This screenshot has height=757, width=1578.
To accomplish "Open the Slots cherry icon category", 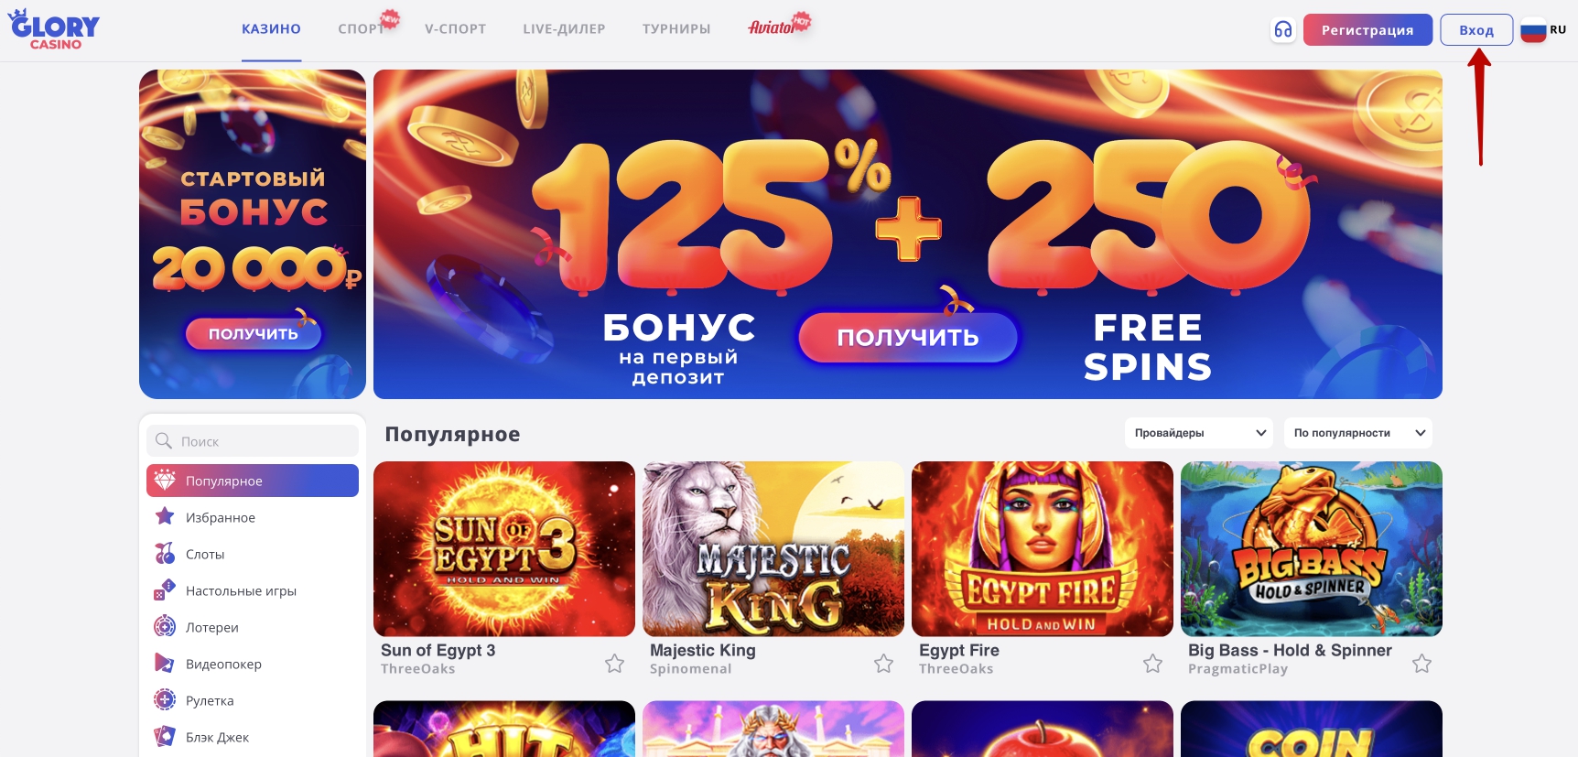I will pyautogui.click(x=165, y=553).
